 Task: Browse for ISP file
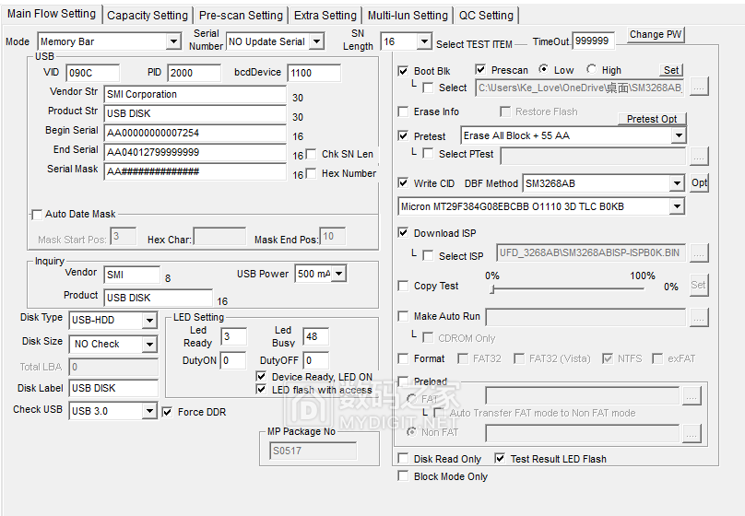[x=699, y=253]
